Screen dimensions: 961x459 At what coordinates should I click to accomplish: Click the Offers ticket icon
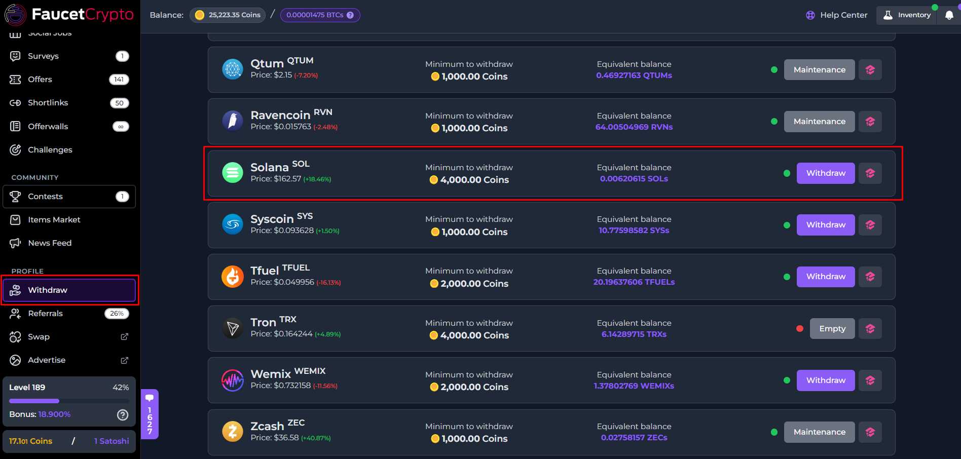tap(15, 80)
